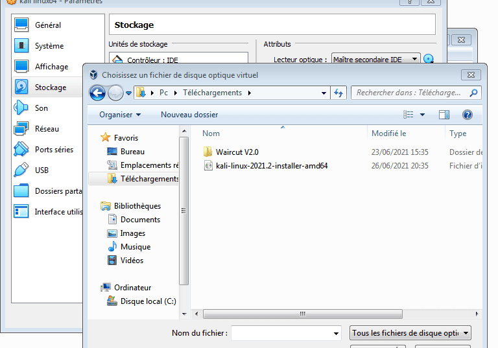Image resolution: width=498 pixels, height=348 pixels.
Task: Click the horizontal scrollbar thumb in file list
Action: (303, 314)
